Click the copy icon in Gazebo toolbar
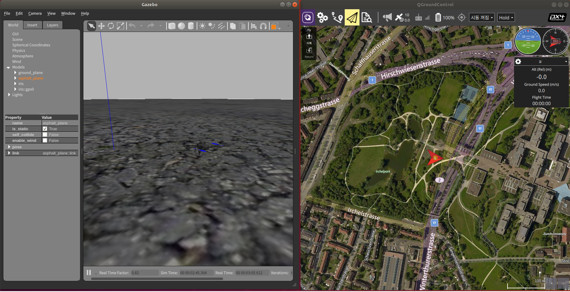The image size is (570, 292). [x=233, y=26]
